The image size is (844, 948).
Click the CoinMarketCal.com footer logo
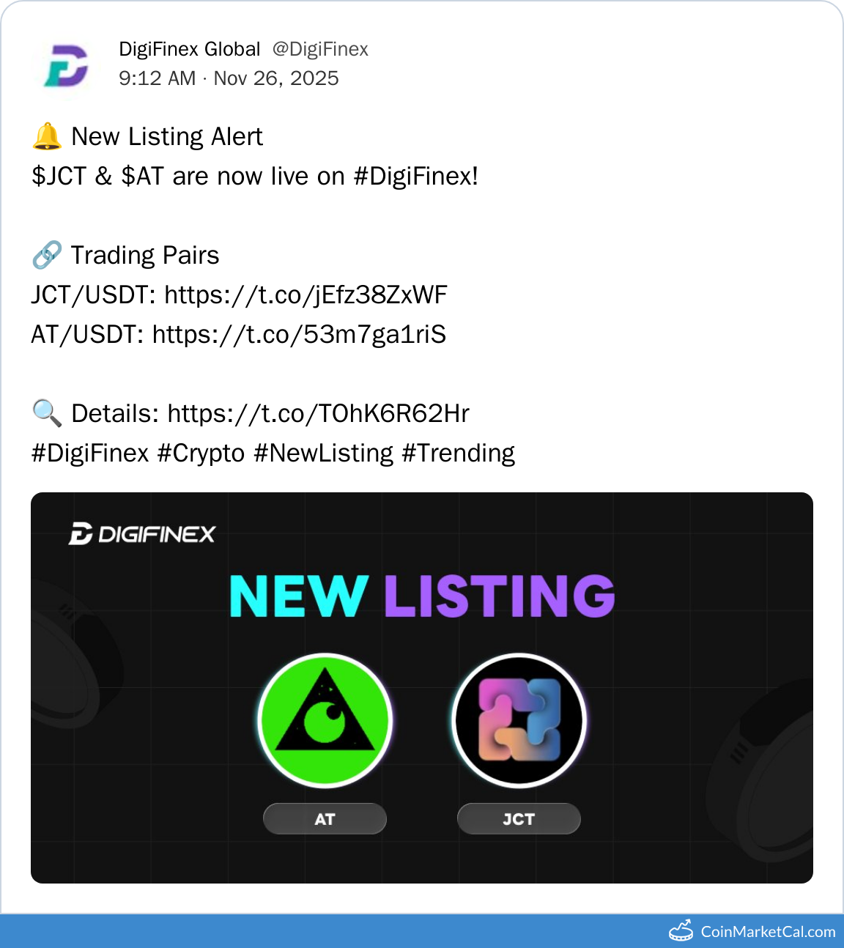(x=752, y=931)
